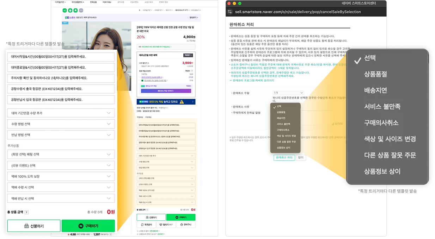The height and width of the screenshot is (239, 435).
Task: Click the 닫기 button in the cancel dialog
Action: (300, 157)
